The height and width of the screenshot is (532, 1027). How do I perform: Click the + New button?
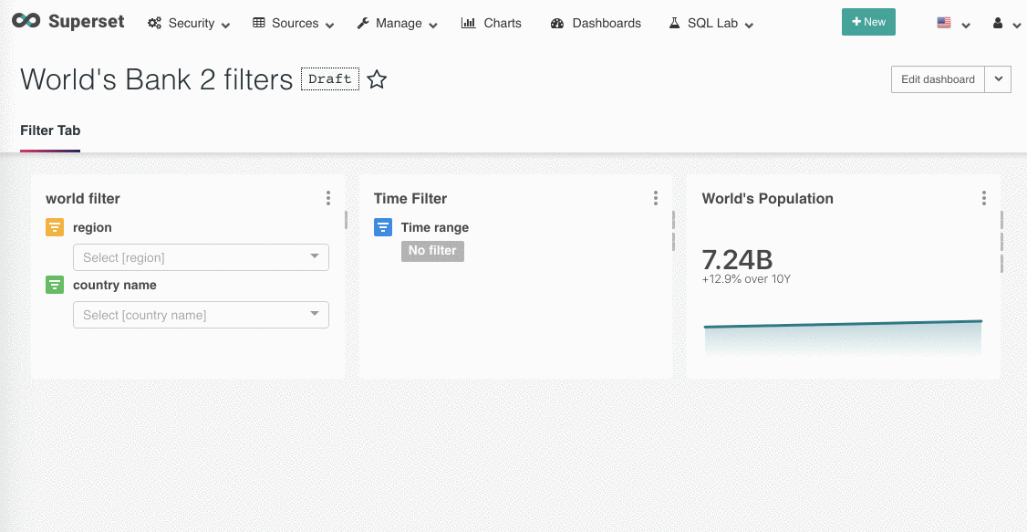[868, 22]
